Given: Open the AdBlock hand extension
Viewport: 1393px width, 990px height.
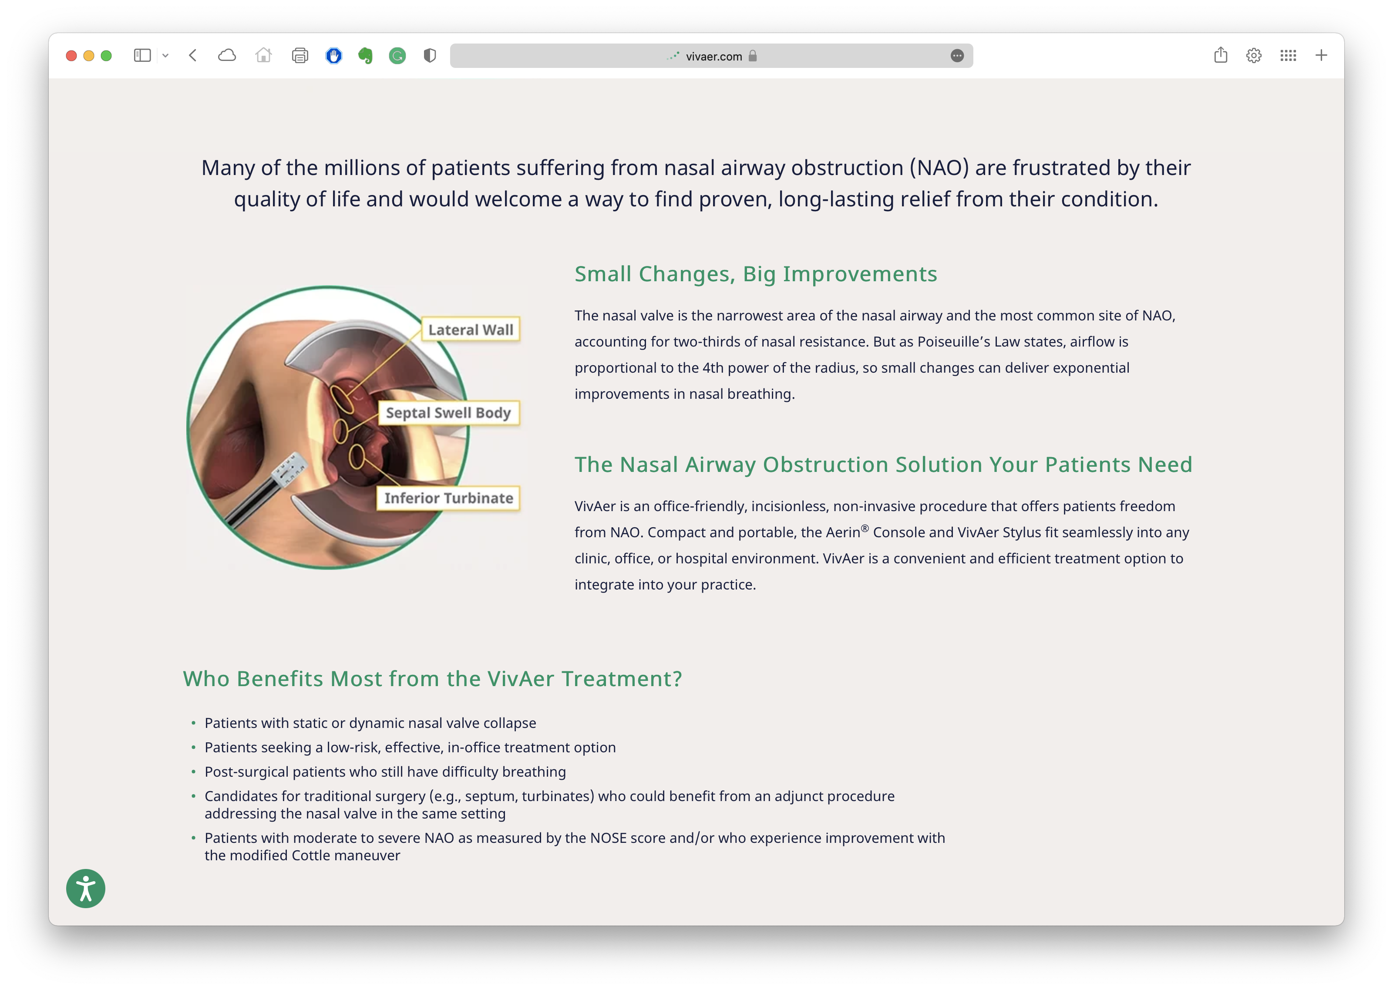Looking at the screenshot, I should (334, 56).
